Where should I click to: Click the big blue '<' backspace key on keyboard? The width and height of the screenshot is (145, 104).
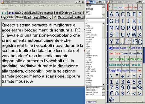pyautogui.click(x=111, y=48)
